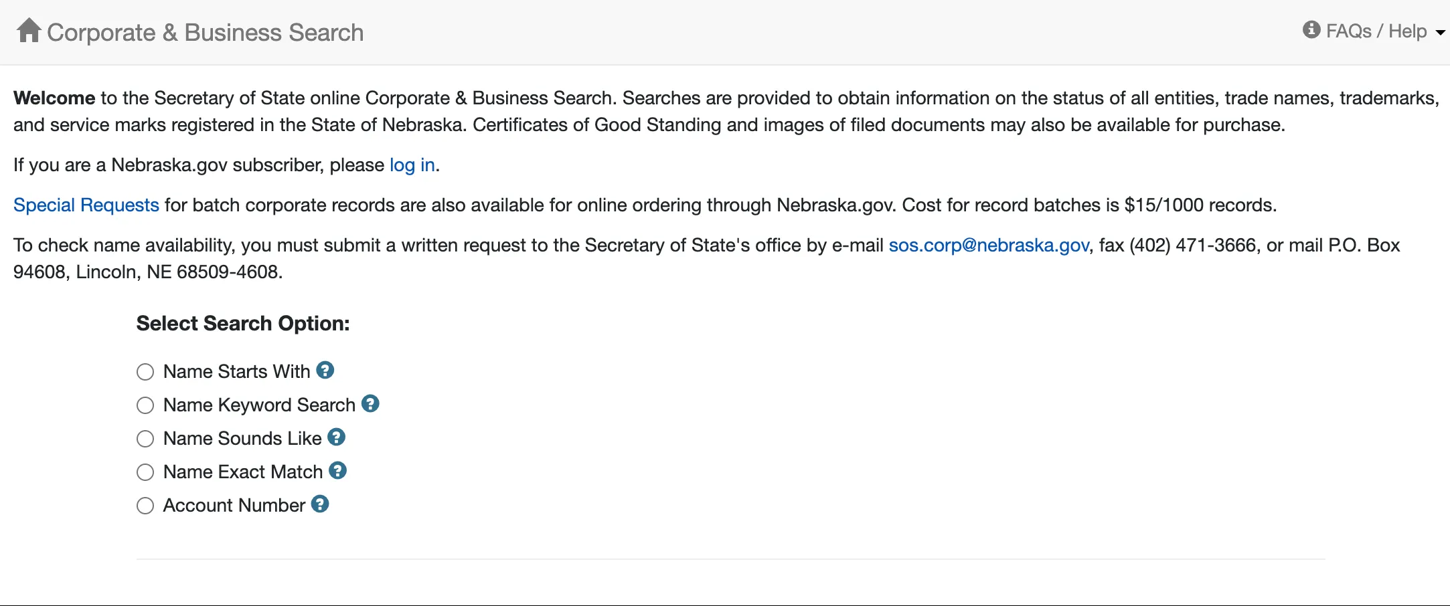Expand the FAQs / Help dropdown caret

1441,33
